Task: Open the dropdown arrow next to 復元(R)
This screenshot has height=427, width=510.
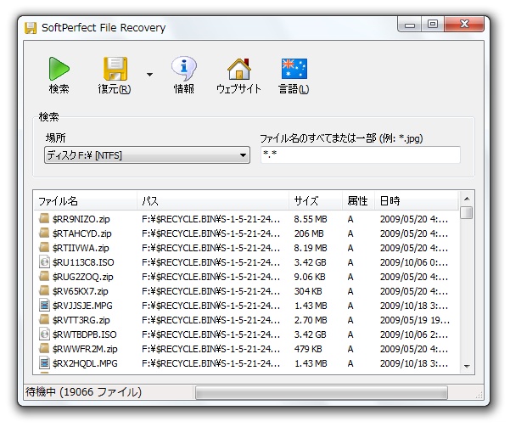Action: point(149,75)
